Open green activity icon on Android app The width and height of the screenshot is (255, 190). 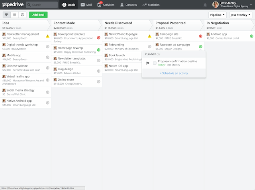coord(251,36)
